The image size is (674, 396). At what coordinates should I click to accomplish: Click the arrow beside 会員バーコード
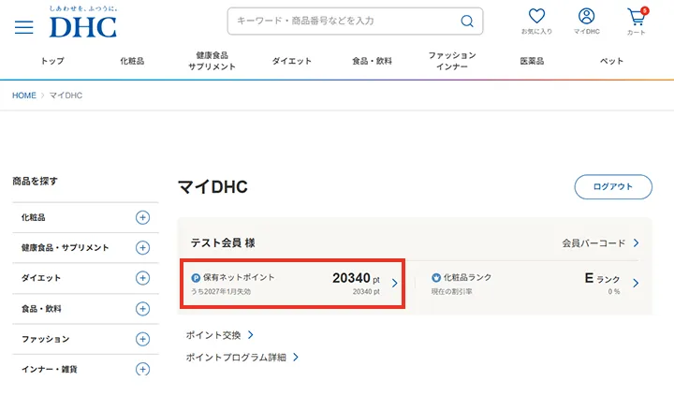pos(636,242)
